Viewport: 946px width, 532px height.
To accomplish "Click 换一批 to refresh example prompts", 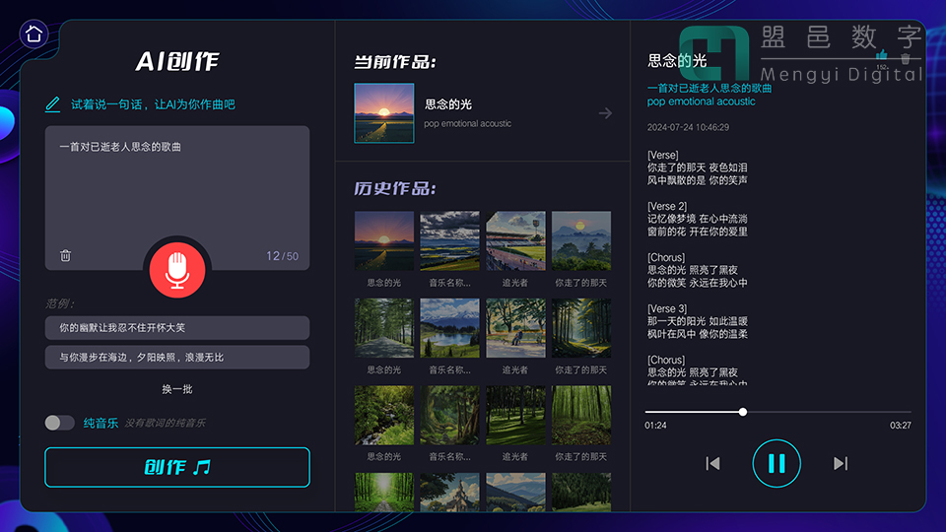I will pyautogui.click(x=177, y=389).
